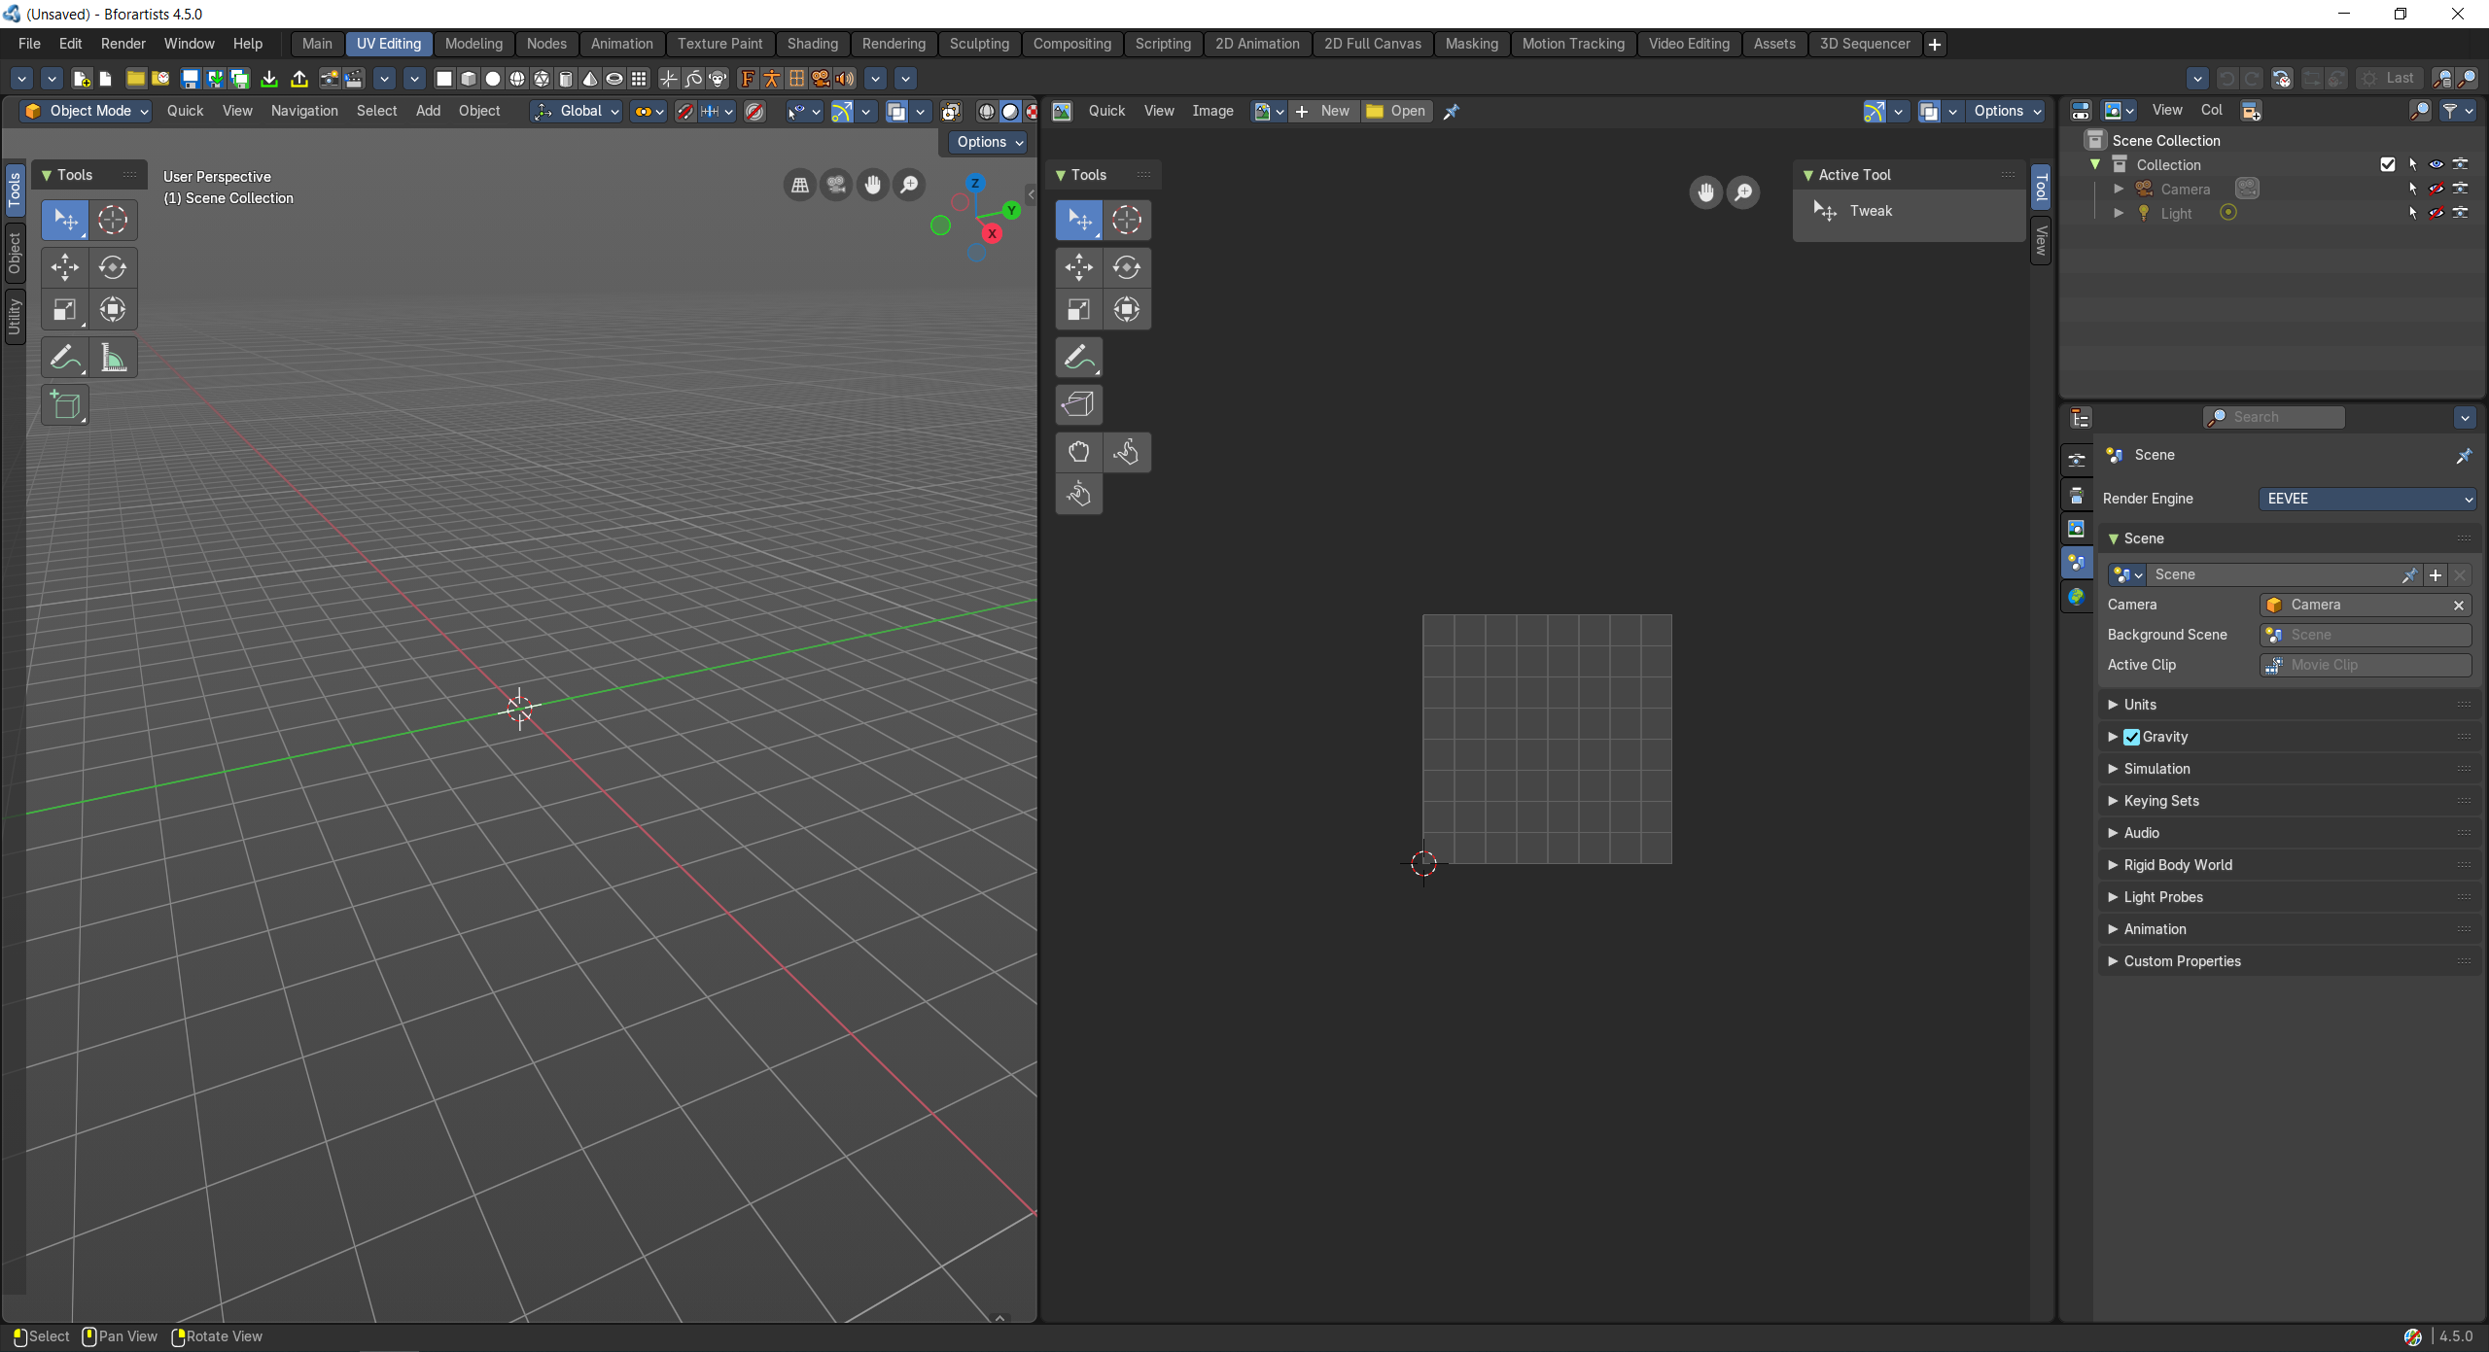
Task: Open the Global orientation dropdown
Action: [x=577, y=111]
